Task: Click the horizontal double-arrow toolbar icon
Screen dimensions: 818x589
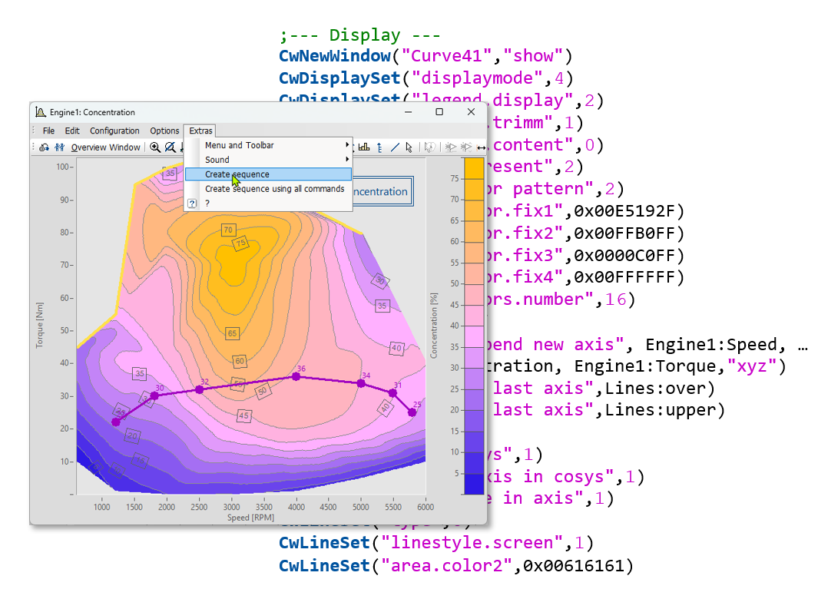Action: coord(481,148)
